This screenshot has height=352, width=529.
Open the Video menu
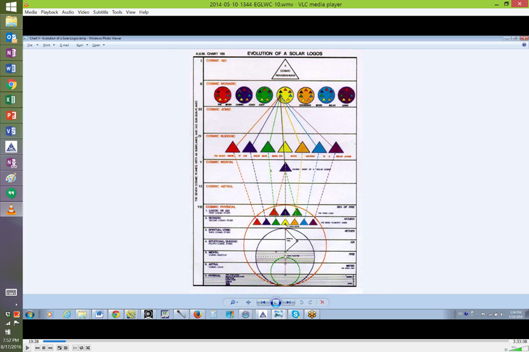click(83, 12)
